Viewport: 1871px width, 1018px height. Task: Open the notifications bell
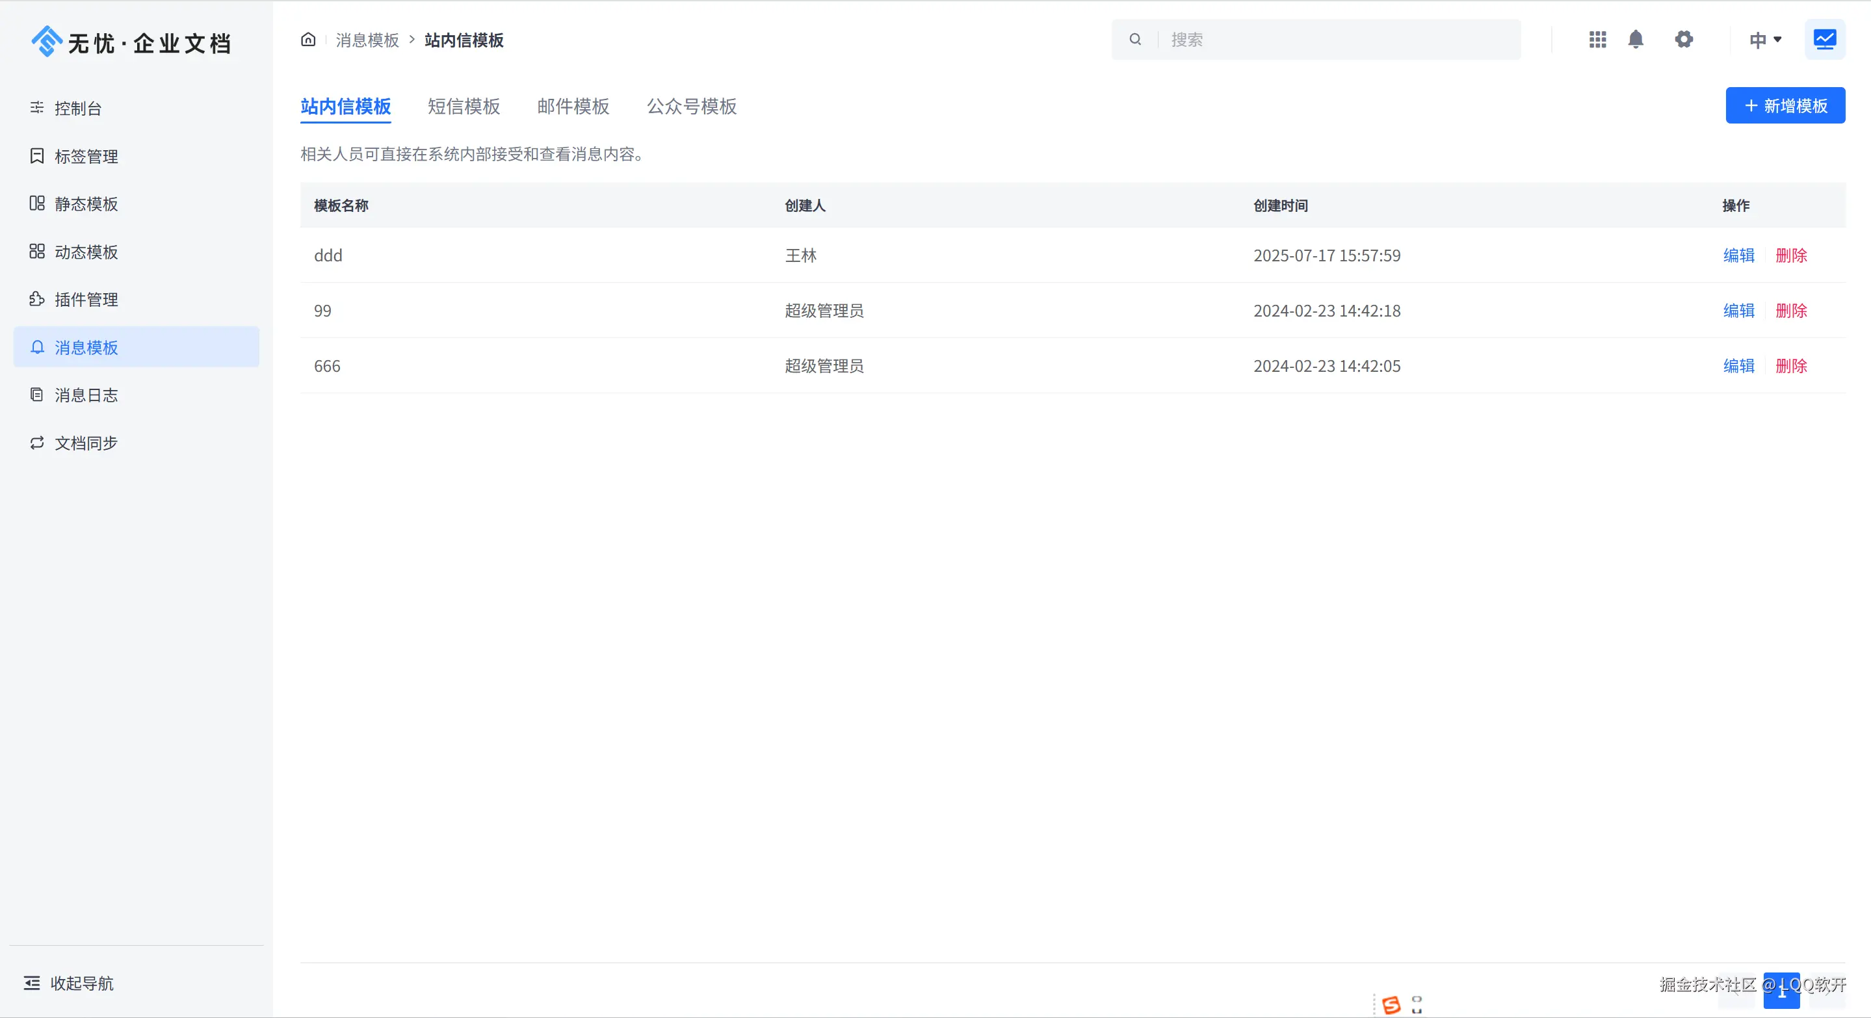coord(1636,39)
